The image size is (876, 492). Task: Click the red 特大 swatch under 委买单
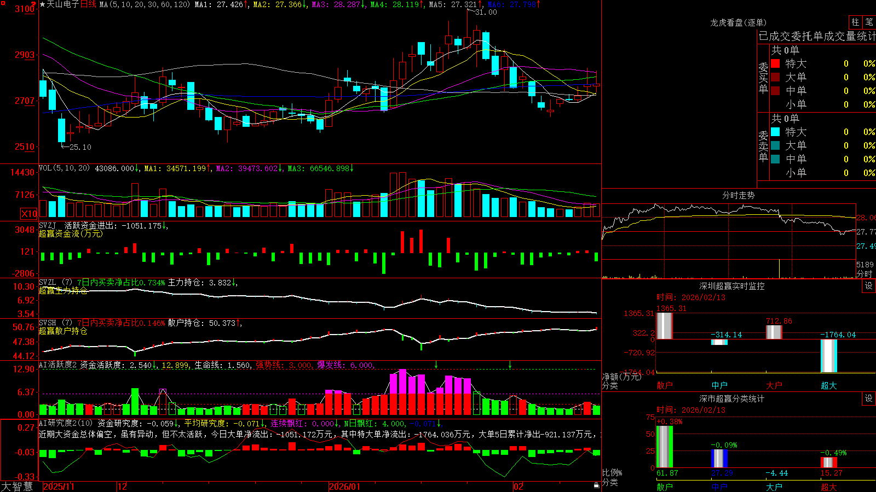[775, 63]
